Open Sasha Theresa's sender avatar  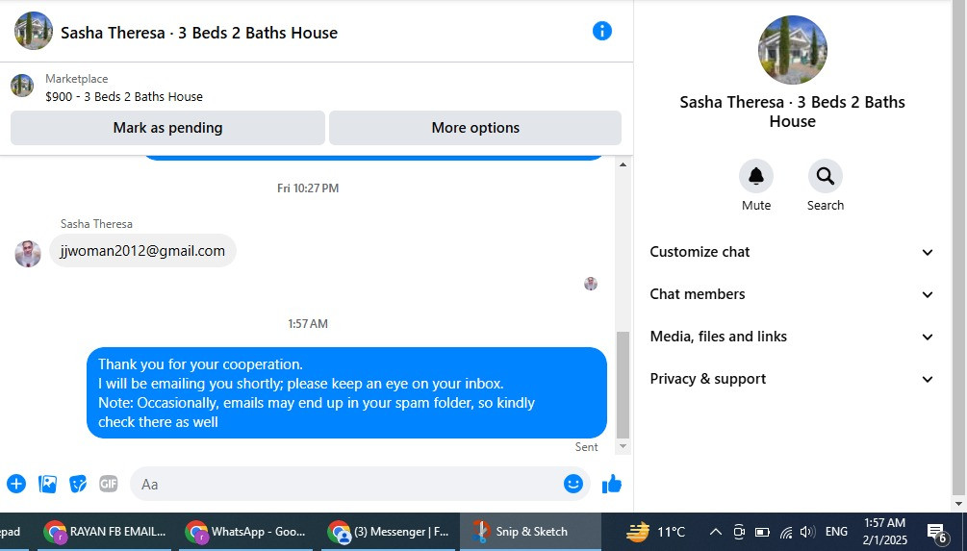click(x=28, y=253)
